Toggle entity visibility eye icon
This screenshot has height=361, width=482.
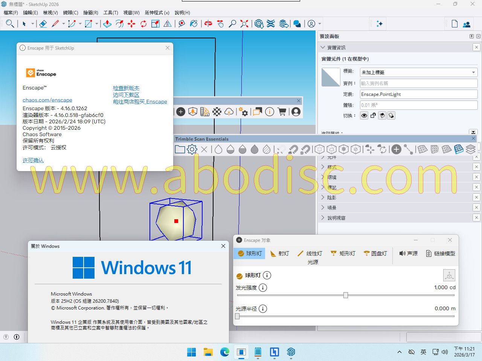[x=364, y=116]
